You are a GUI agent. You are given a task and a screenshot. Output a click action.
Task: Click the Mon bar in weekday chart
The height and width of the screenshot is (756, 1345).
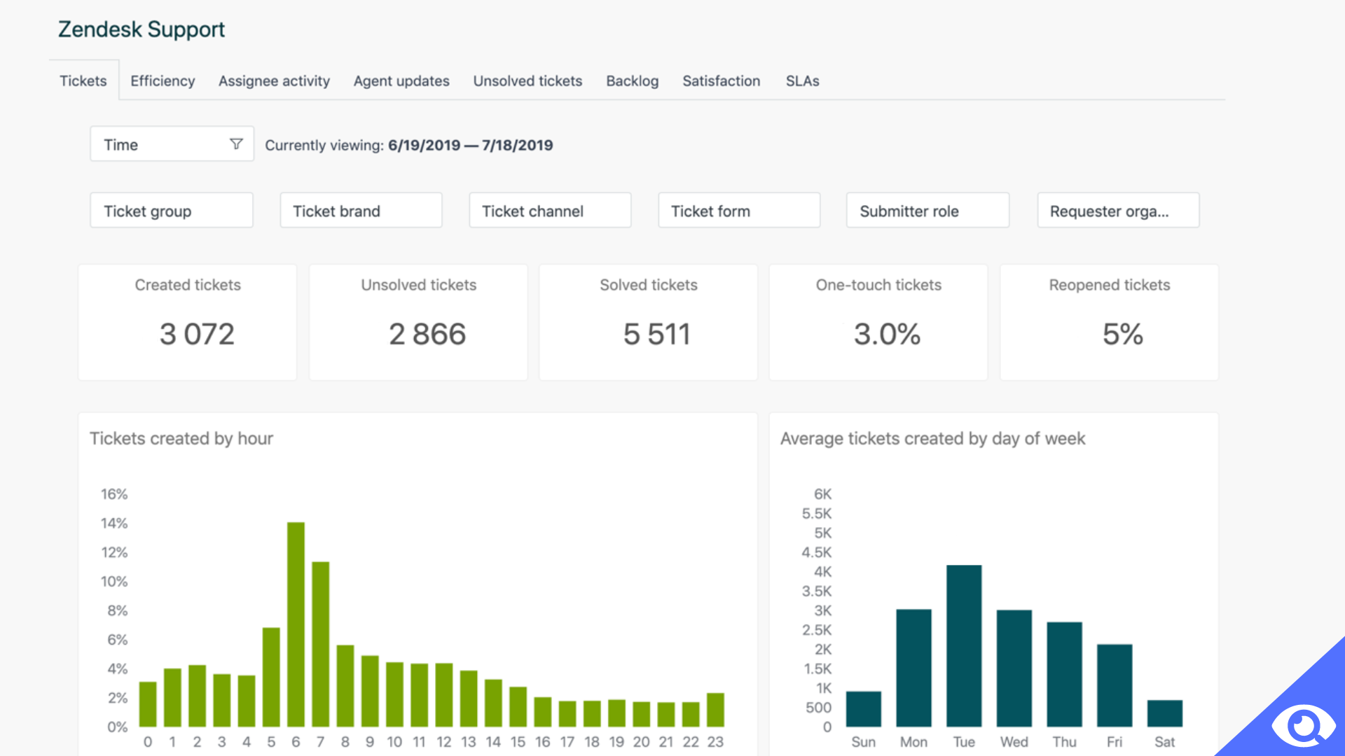tap(913, 668)
